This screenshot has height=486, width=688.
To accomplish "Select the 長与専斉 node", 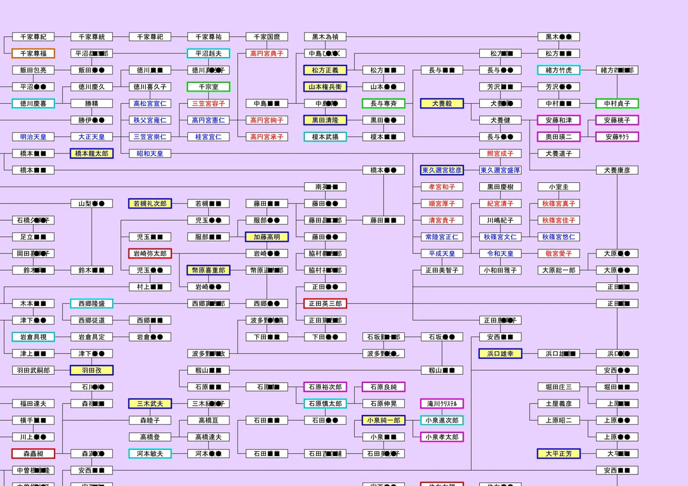I will click(384, 104).
